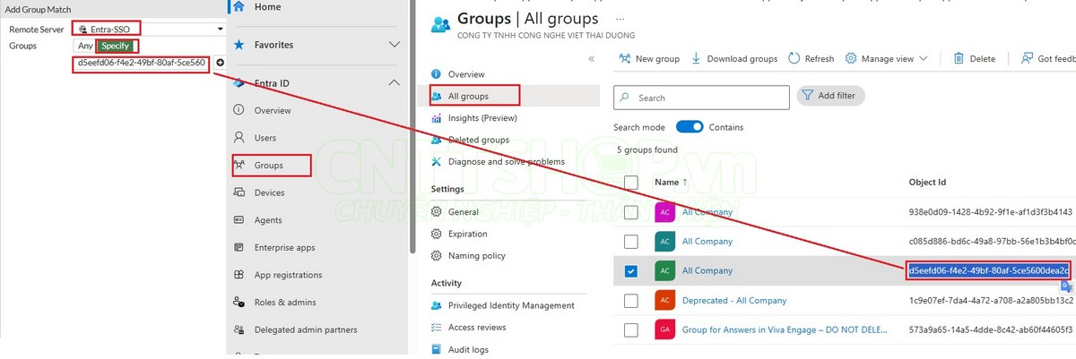Click the Object Id column header
Image resolution: width=1076 pixels, height=359 pixels.
pyautogui.click(x=927, y=183)
